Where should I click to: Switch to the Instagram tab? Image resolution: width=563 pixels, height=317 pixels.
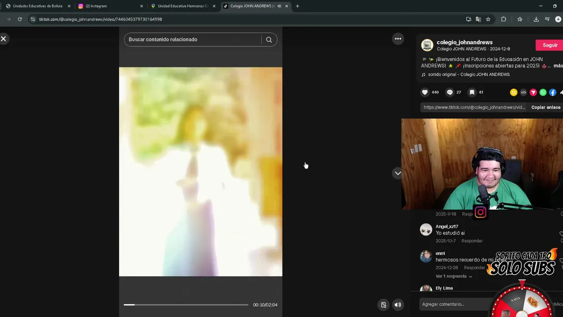(x=110, y=6)
